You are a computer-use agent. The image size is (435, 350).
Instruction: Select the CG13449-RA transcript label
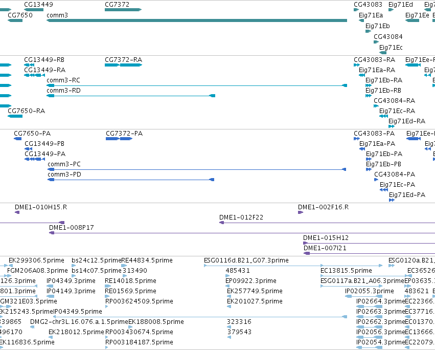click(x=44, y=70)
